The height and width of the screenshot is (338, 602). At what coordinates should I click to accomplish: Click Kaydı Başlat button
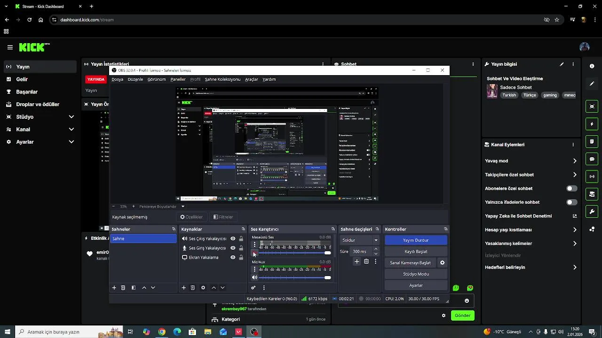click(x=416, y=252)
